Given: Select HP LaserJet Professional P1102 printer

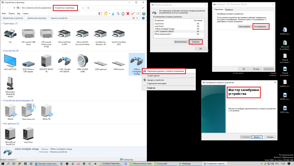Looking at the screenshot, I should click(46, 38).
